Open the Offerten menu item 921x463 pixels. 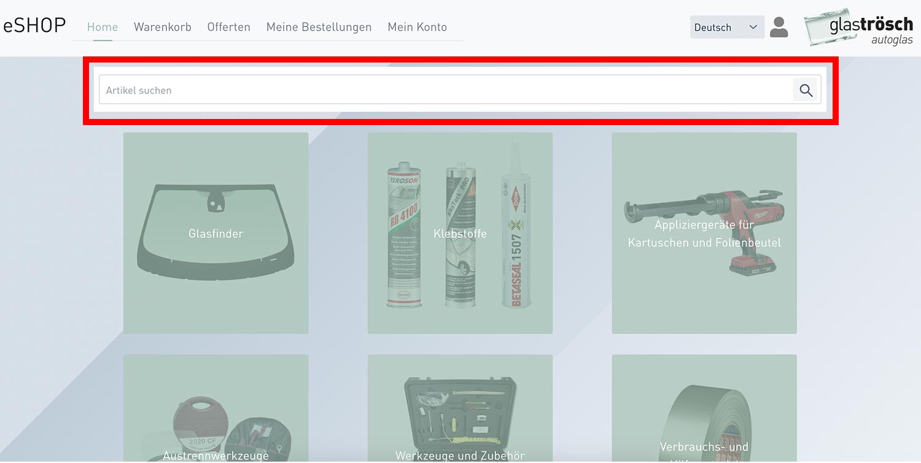tap(228, 27)
